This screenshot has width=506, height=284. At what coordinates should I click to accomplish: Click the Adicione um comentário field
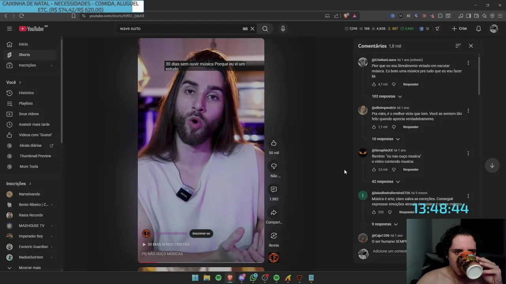click(389, 251)
